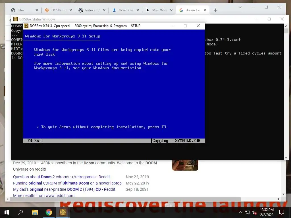
Task: Show hidden system tray icons
Action: click(x=240, y=212)
